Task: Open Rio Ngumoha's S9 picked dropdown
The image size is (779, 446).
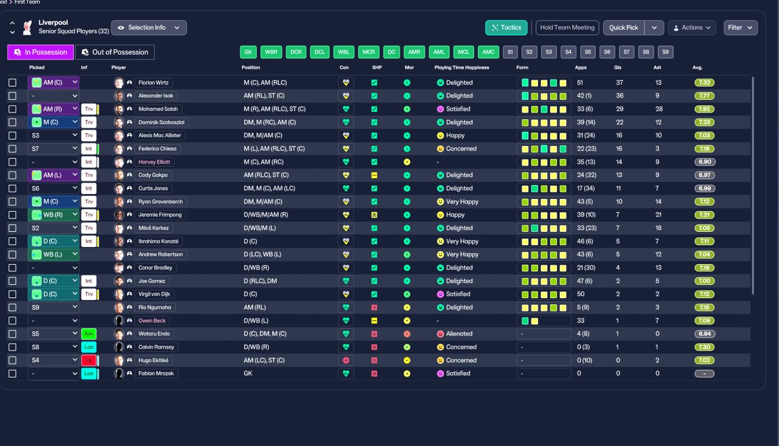Action: (x=54, y=307)
